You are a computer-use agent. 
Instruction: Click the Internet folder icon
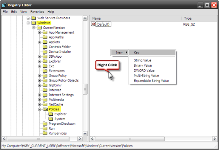coord(45,90)
